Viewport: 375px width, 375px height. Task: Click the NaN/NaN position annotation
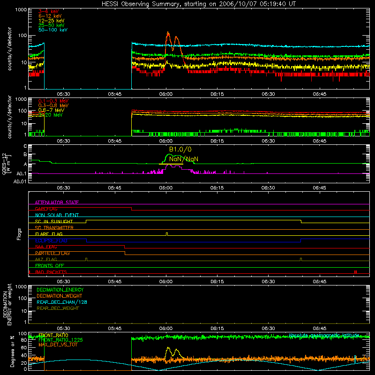184,159
